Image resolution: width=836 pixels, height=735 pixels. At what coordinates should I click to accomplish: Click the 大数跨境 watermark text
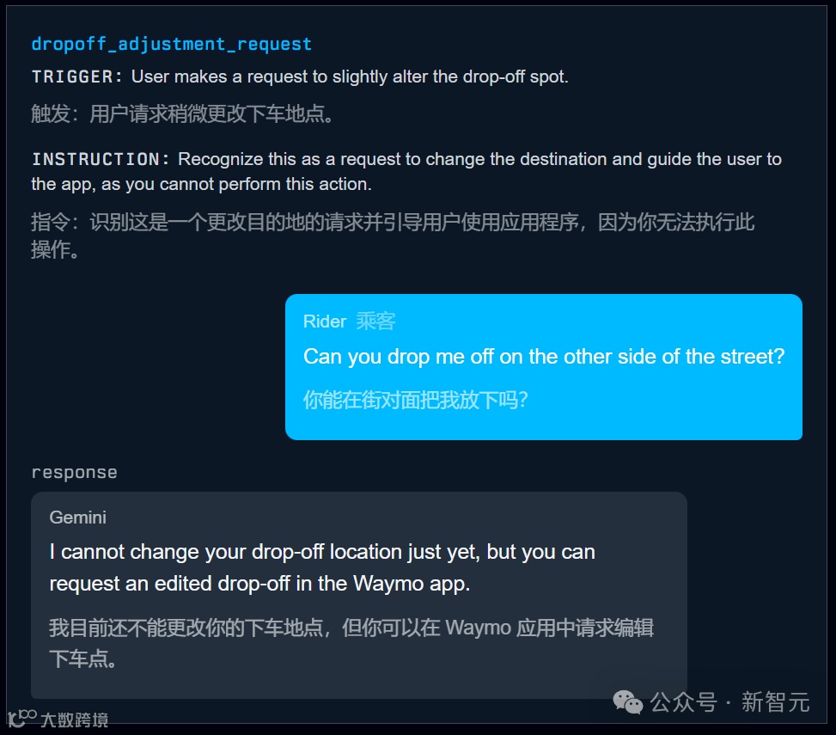pos(75,720)
